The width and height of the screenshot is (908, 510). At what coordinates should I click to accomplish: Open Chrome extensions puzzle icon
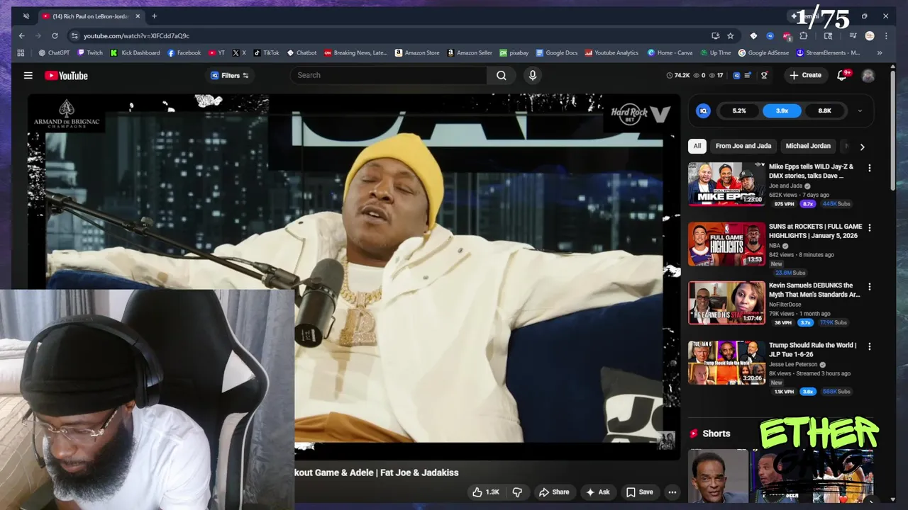tap(804, 35)
